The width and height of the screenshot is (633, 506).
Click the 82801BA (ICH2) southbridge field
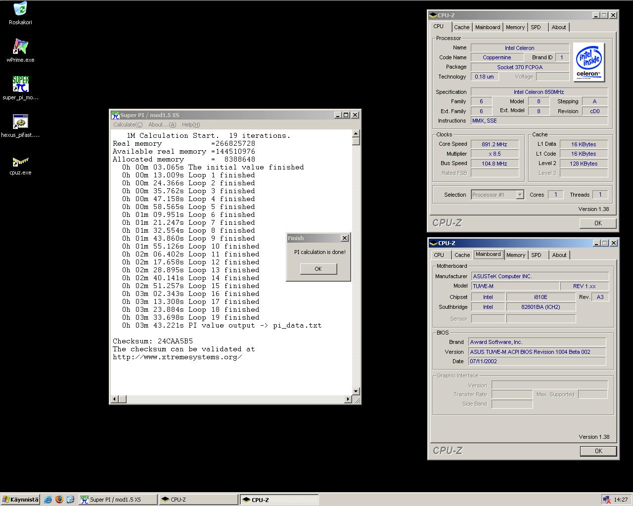[x=541, y=307]
